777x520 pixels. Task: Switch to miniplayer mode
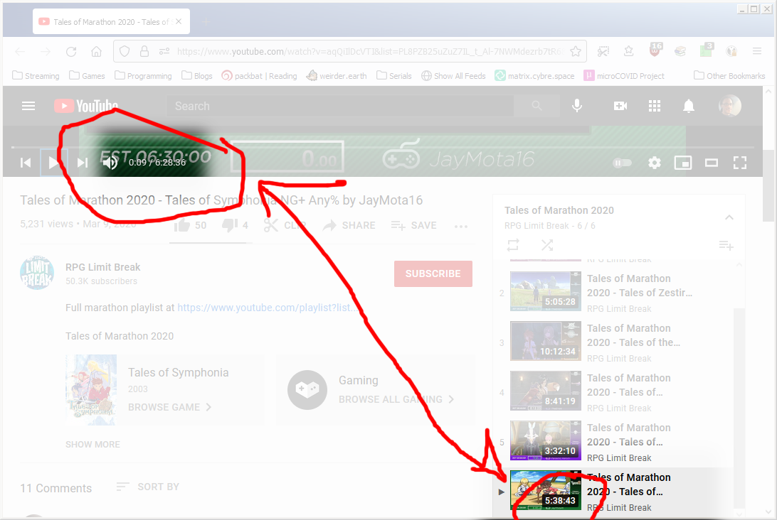coord(683,163)
